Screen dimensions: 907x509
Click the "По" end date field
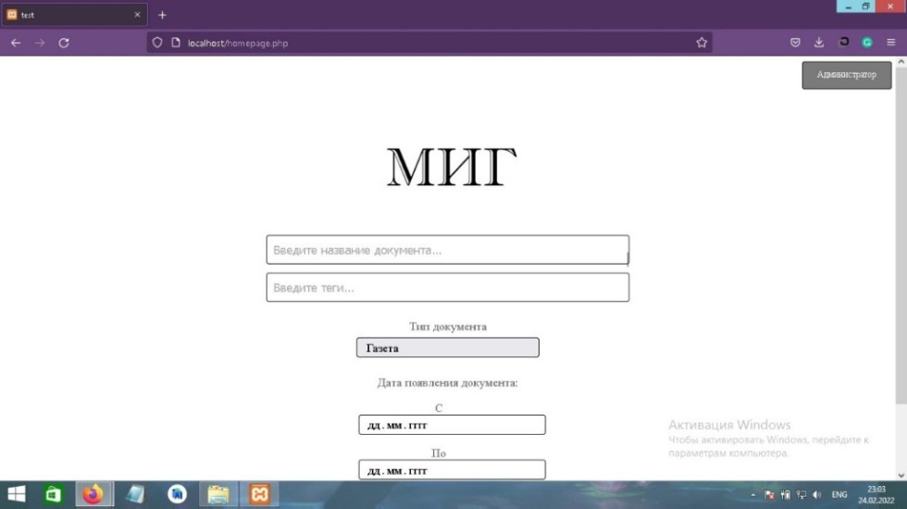click(x=452, y=470)
